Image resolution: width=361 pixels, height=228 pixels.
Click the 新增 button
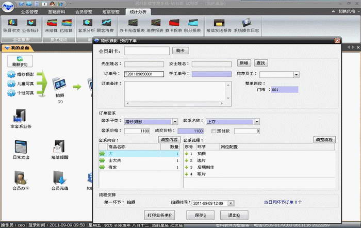pos(244,63)
